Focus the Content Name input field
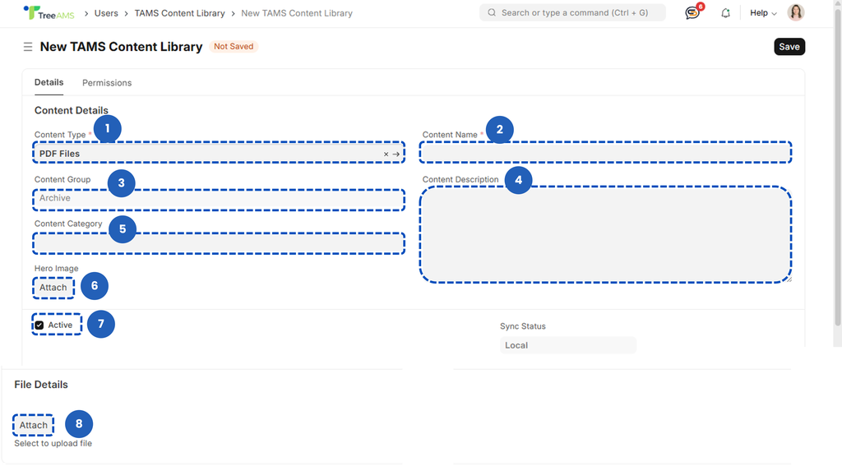 point(605,153)
